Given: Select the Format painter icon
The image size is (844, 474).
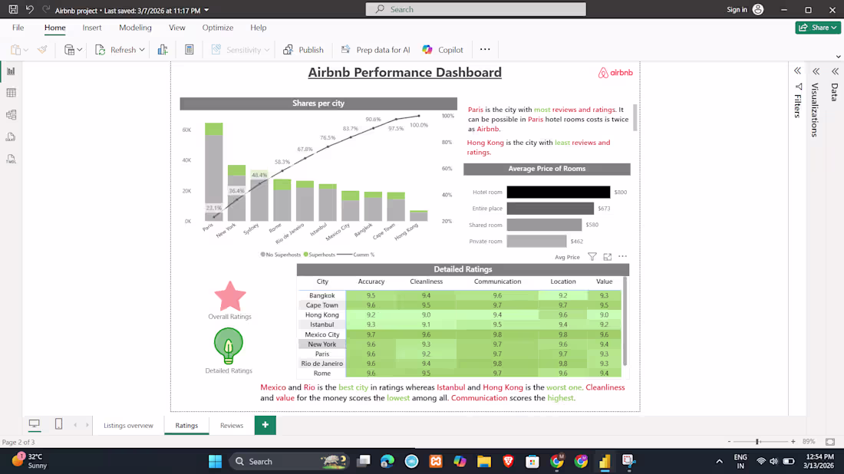Looking at the screenshot, I should (x=42, y=50).
